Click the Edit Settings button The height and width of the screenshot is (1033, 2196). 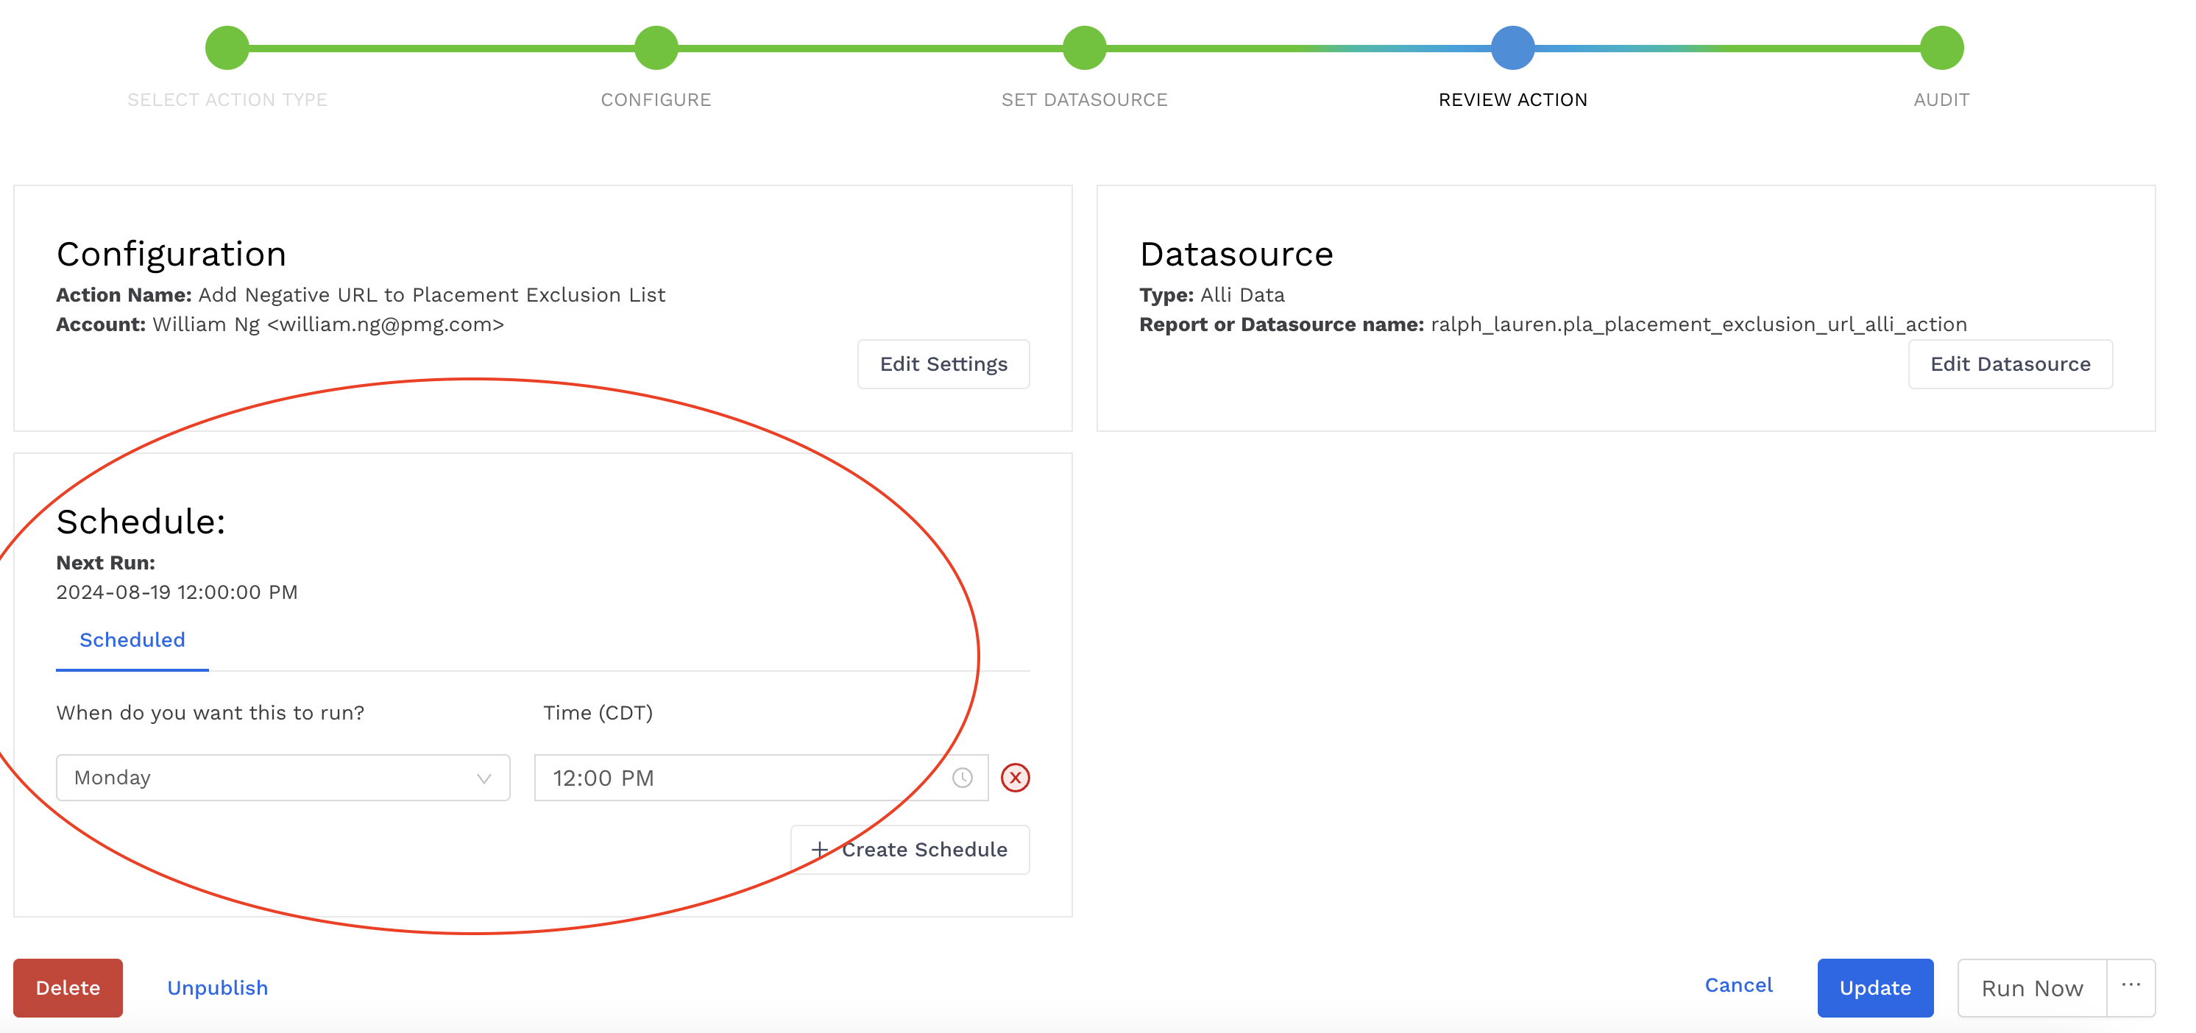[943, 364]
